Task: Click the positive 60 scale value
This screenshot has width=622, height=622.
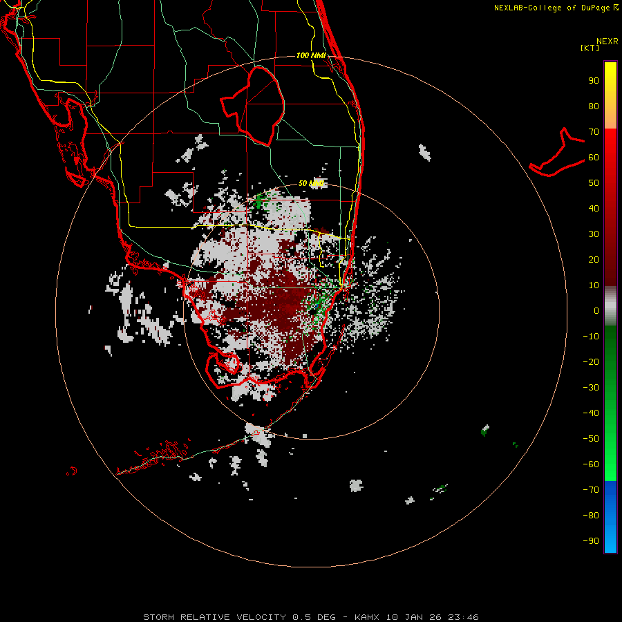Action: (x=594, y=158)
